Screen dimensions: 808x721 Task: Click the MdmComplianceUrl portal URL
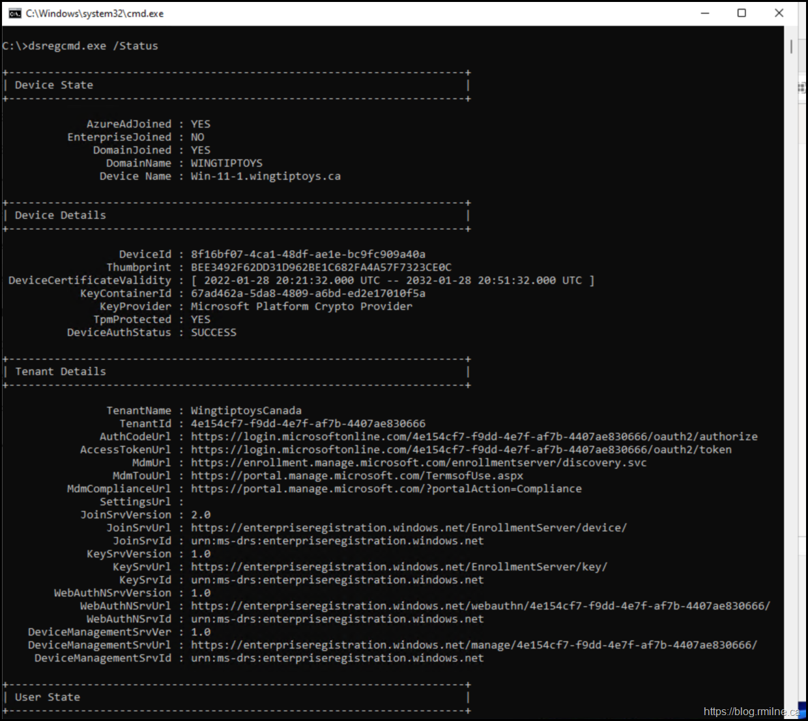pyautogui.click(x=386, y=489)
